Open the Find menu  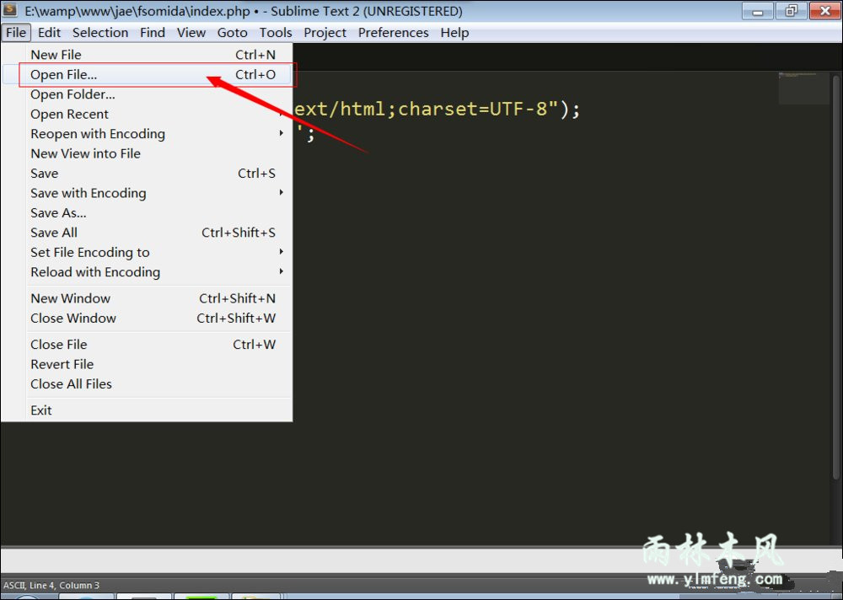[153, 33]
